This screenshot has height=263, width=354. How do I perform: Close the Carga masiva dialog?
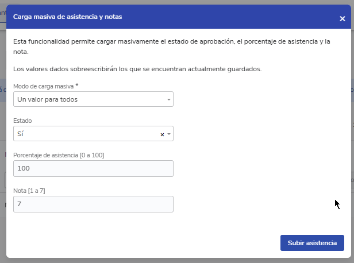342,18
